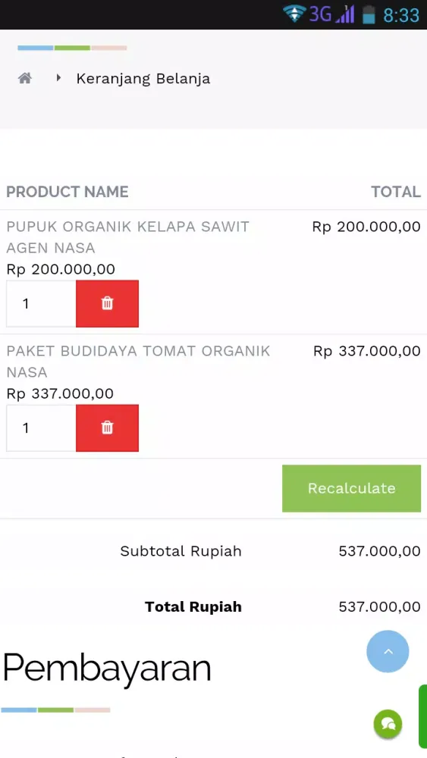
Task: Edit quantity field for Paket Budidaya Tomat
Action: coord(41,428)
